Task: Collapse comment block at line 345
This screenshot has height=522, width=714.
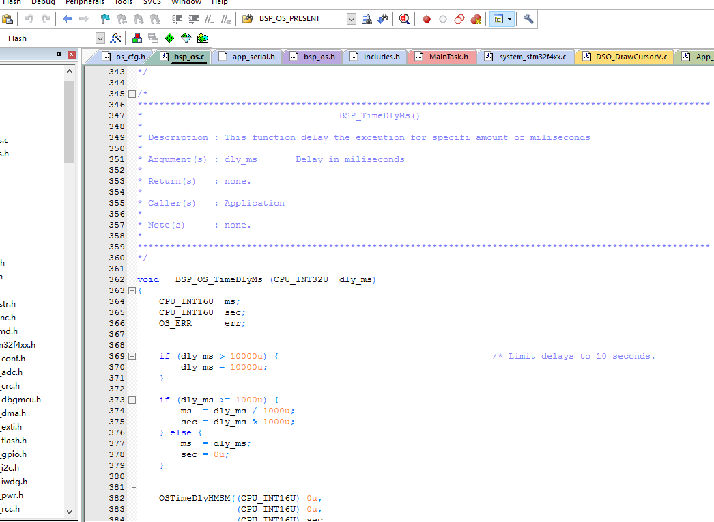Action: click(132, 94)
